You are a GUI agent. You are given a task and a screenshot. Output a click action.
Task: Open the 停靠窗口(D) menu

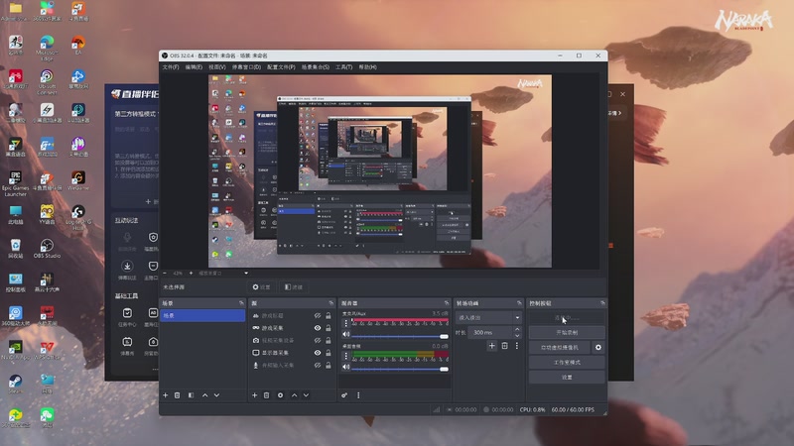click(246, 67)
